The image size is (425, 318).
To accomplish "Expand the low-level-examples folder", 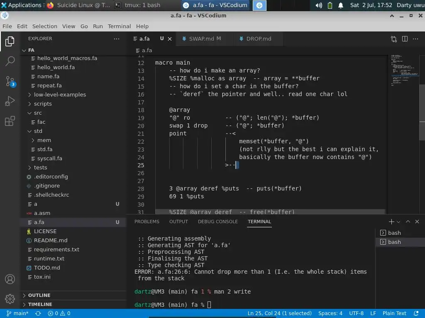I will [73, 95].
